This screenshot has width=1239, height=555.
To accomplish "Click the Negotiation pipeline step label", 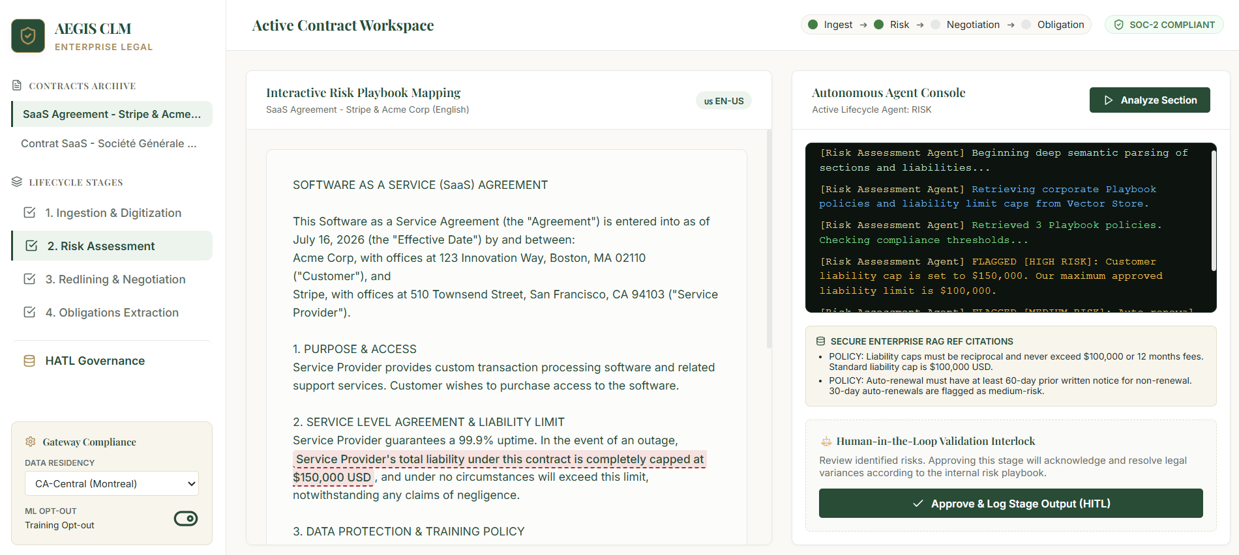I will coord(973,25).
